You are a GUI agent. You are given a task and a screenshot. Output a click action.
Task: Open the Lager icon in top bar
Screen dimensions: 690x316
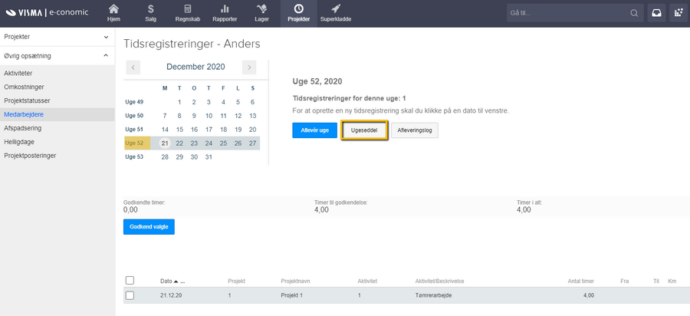(x=261, y=9)
